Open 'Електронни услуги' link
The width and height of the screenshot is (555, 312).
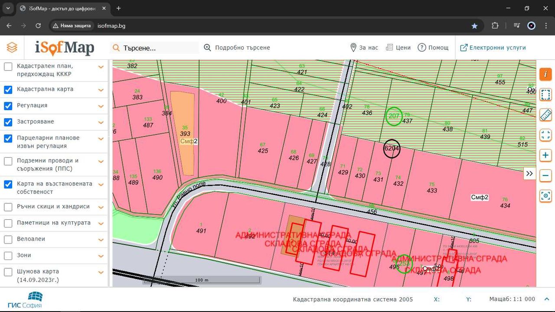493,48
